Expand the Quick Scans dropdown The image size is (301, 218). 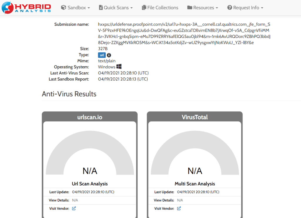[x=116, y=8]
